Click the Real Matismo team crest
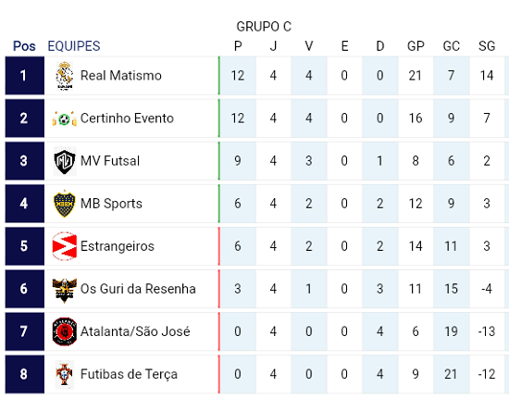The image size is (509, 399). [x=65, y=76]
